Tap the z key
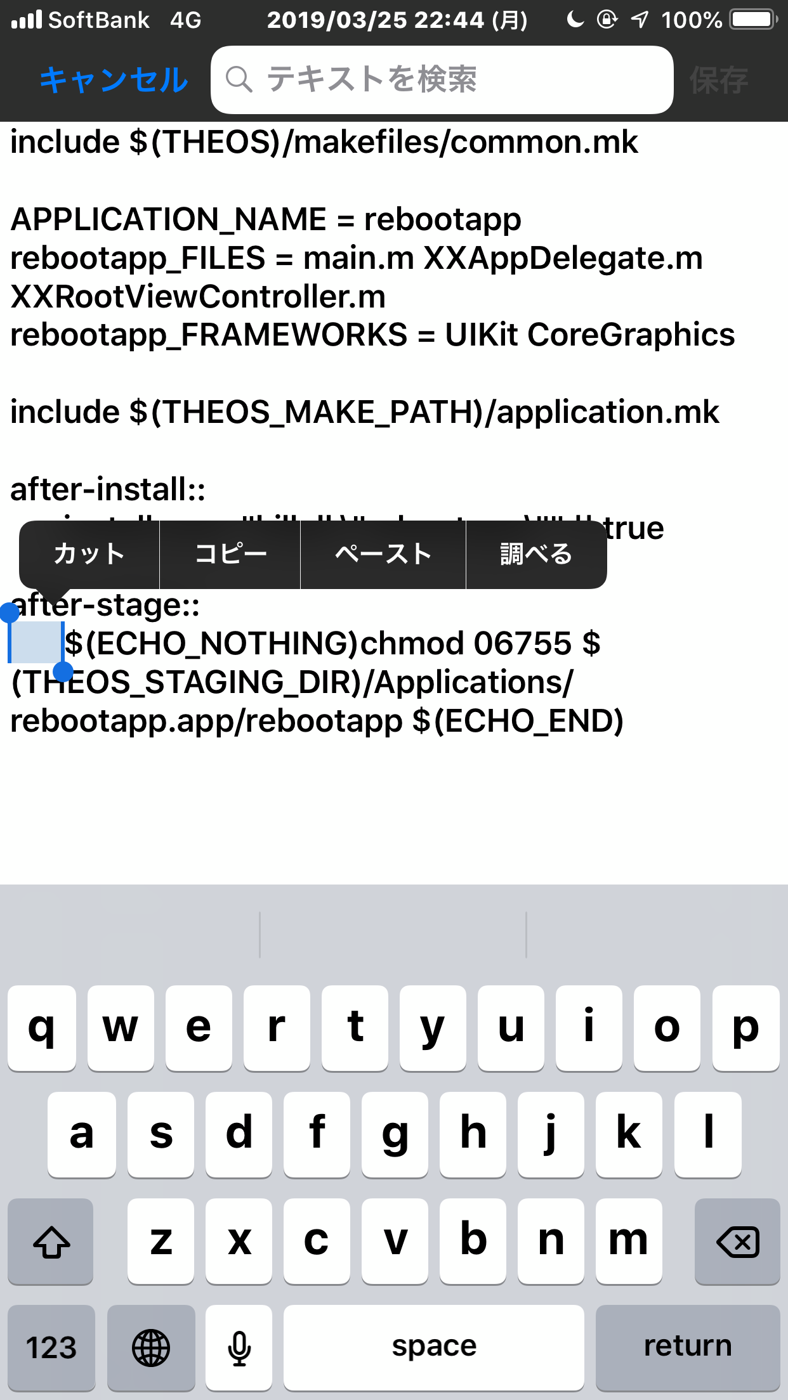Screen dimensions: 788x1400 pyautogui.click(x=161, y=1241)
